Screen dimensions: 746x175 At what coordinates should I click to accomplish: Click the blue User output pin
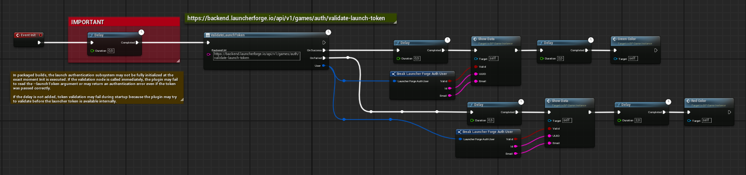[325, 65]
